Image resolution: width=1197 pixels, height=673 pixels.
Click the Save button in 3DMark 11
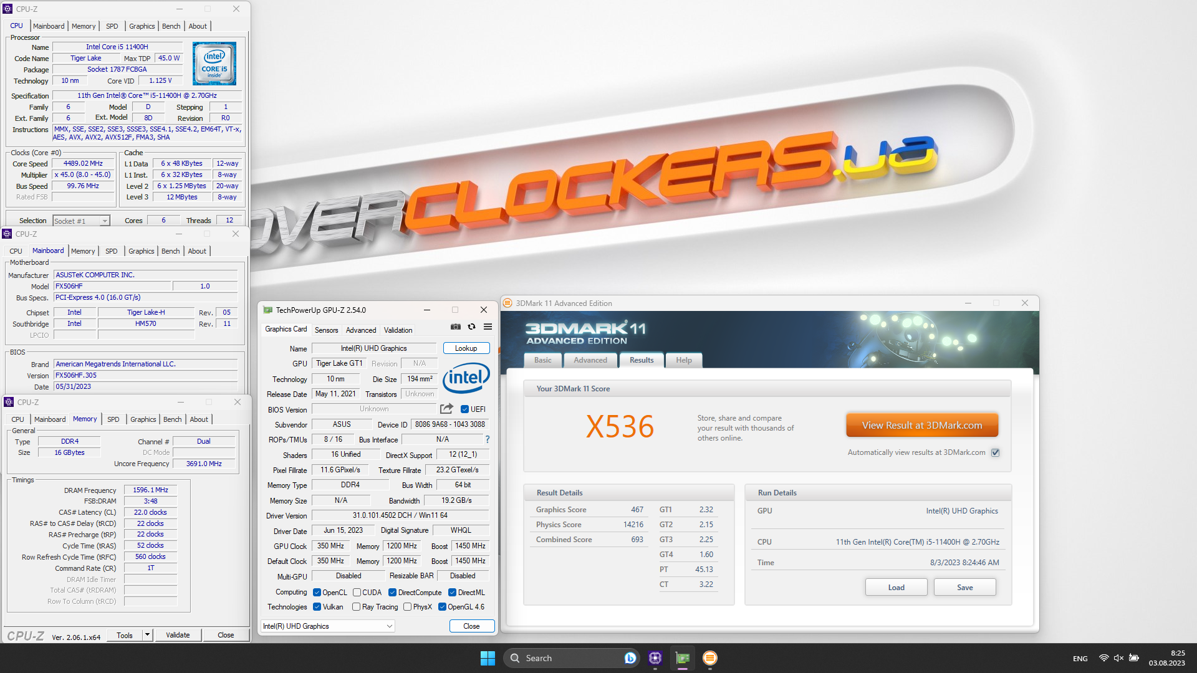pyautogui.click(x=964, y=588)
